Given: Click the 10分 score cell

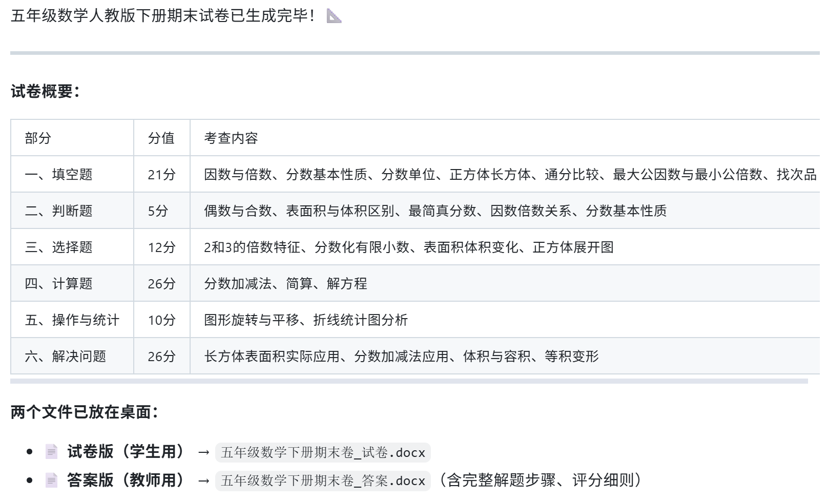Looking at the screenshot, I should point(161,320).
